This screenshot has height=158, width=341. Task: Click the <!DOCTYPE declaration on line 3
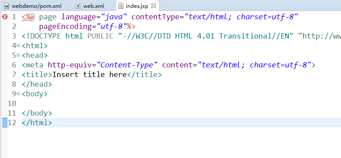pyautogui.click(x=41, y=36)
